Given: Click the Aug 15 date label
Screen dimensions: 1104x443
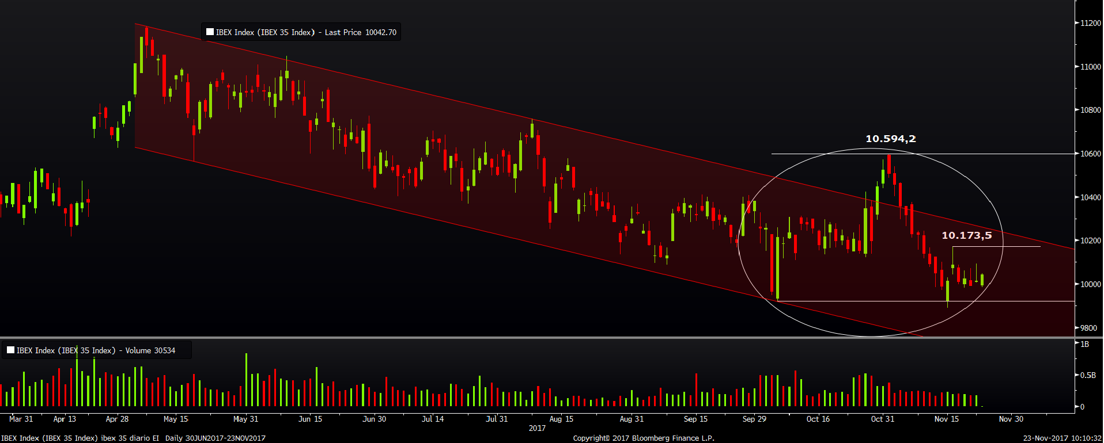Looking at the screenshot, I should tap(561, 419).
